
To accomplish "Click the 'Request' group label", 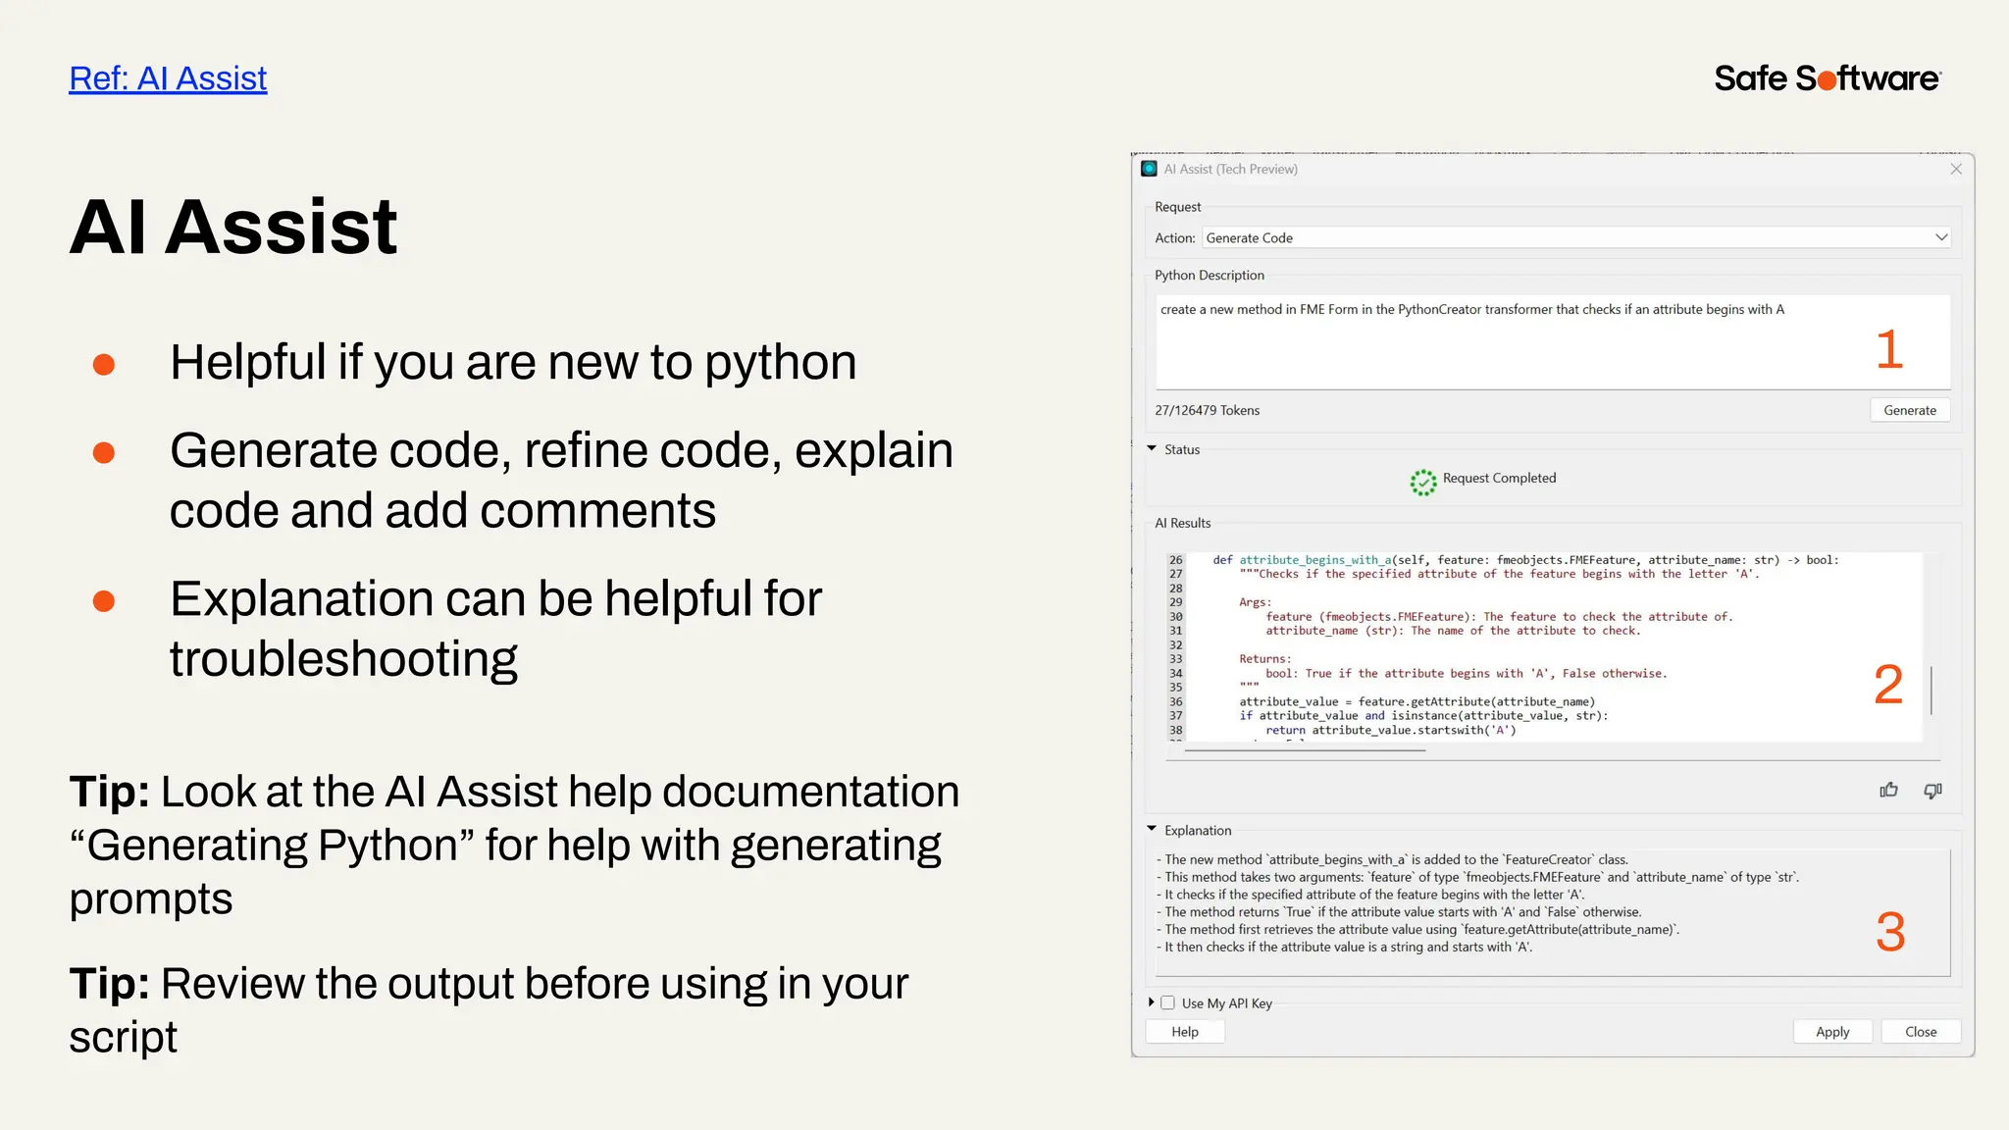I will [1178, 207].
